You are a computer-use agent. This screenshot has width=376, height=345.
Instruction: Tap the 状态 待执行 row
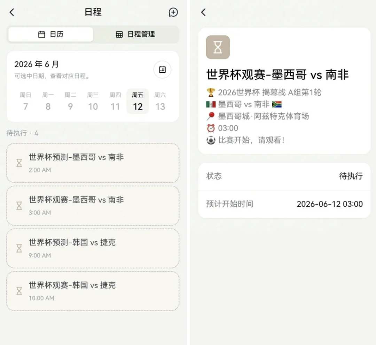284,176
